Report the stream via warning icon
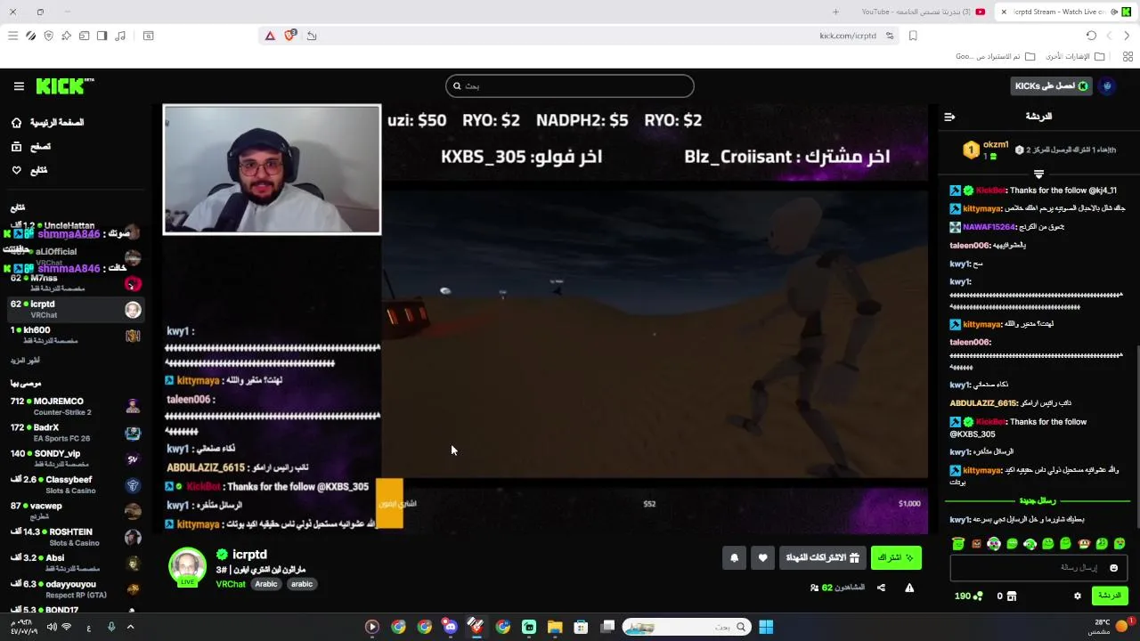The height and width of the screenshot is (641, 1140). pos(909,588)
